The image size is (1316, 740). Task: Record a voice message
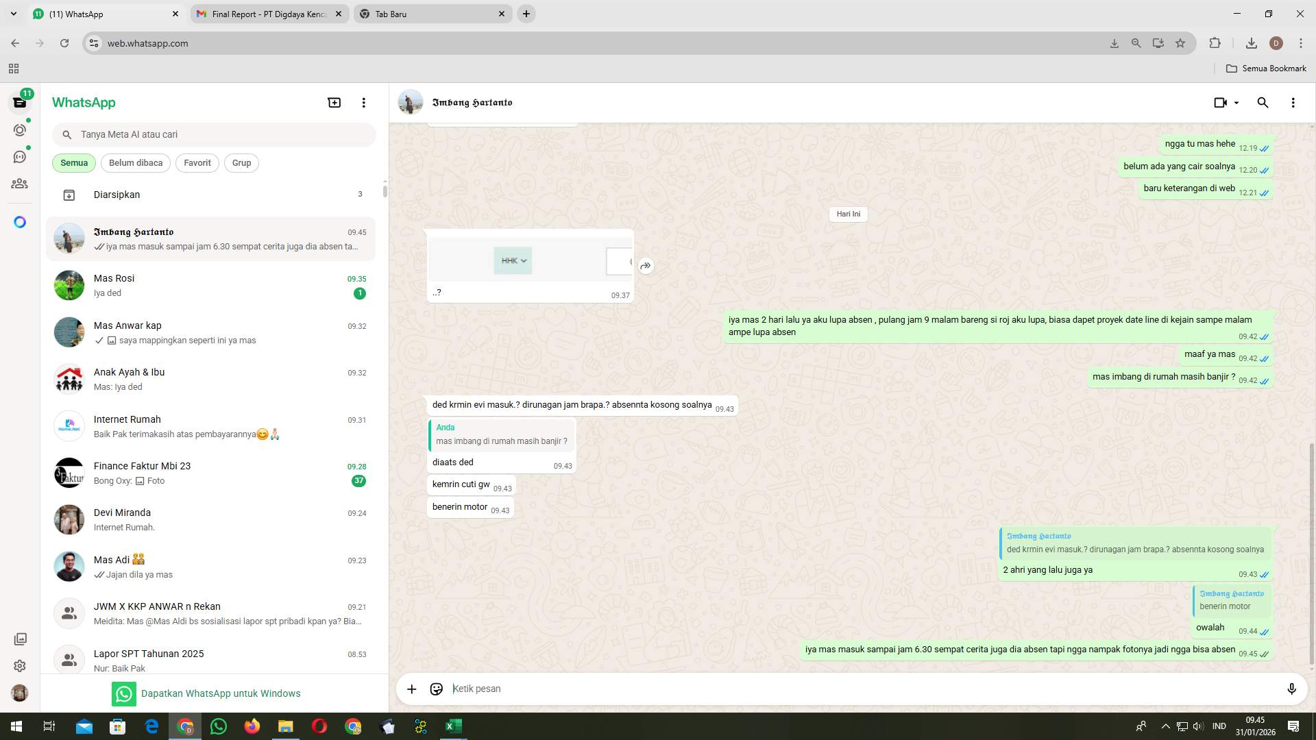(x=1292, y=689)
